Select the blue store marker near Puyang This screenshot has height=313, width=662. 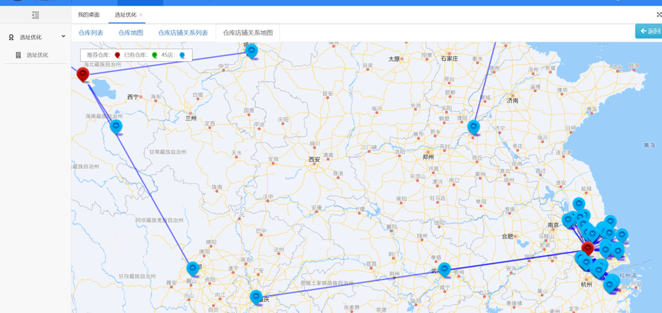pyautogui.click(x=474, y=127)
